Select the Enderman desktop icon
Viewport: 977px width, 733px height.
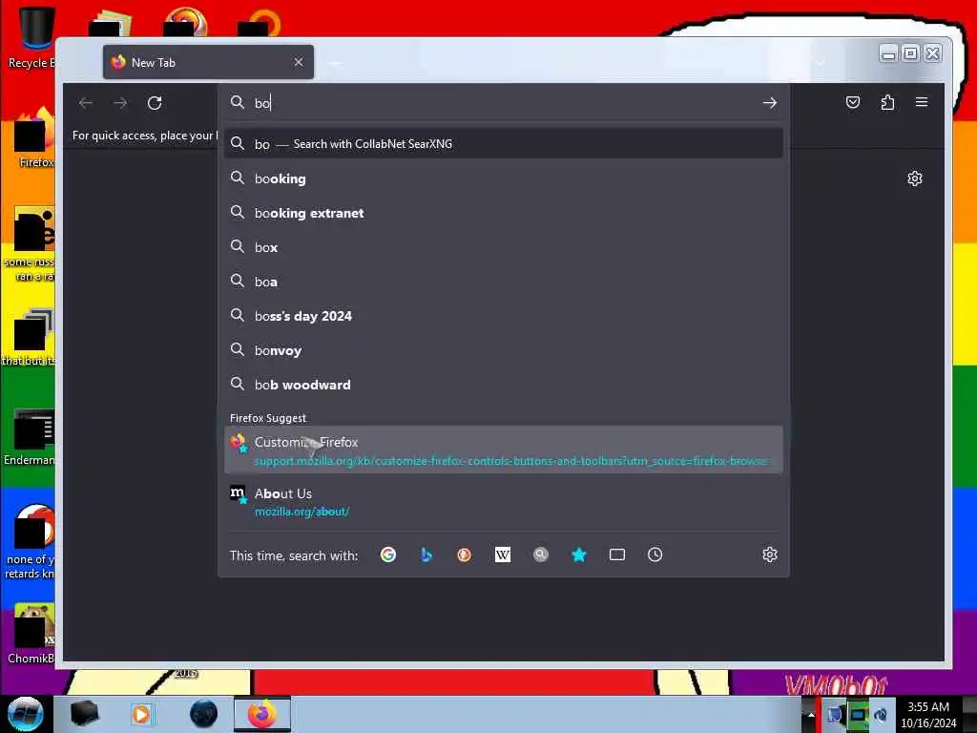[31, 437]
